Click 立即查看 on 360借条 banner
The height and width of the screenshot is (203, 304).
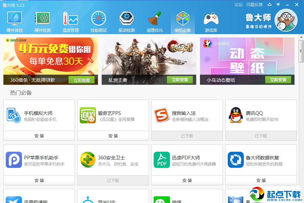click(x=82, y=80)
